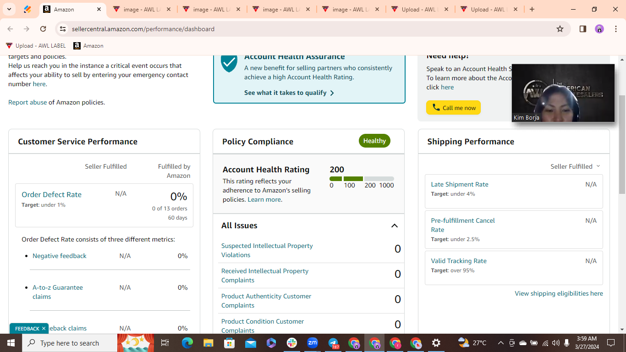
Task: Reload the Seller Central page
Action: [x=43, y=29]
